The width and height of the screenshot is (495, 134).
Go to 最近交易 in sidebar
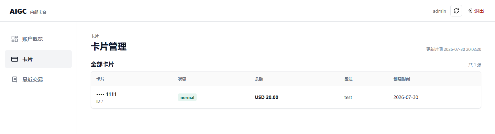coord(38,79)
